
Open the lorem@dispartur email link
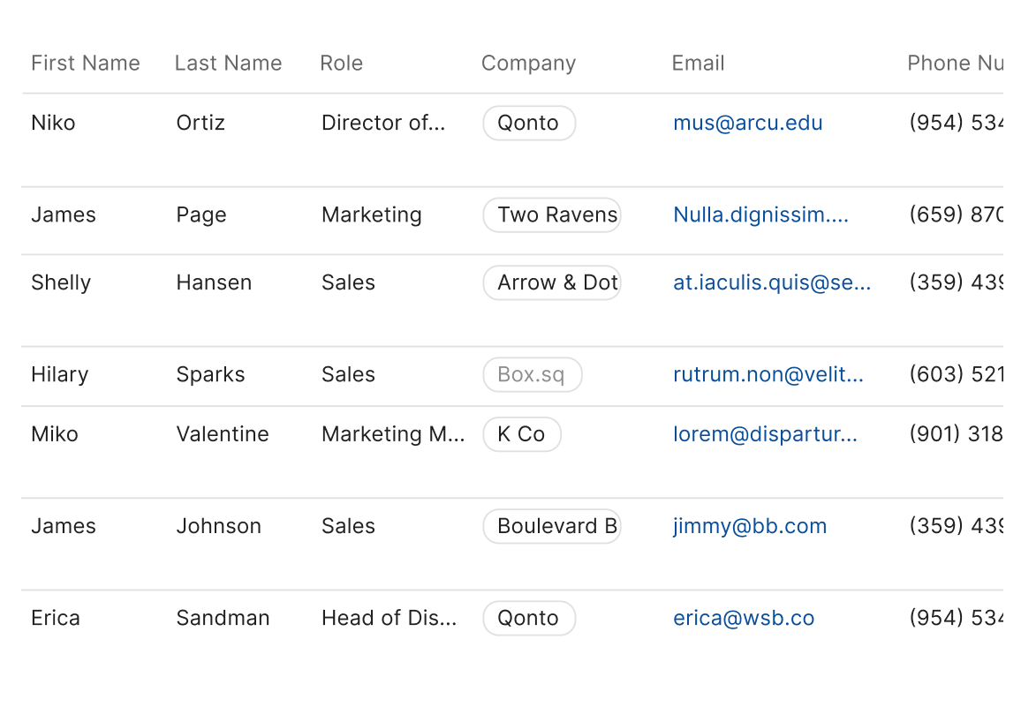click(765, 434)
